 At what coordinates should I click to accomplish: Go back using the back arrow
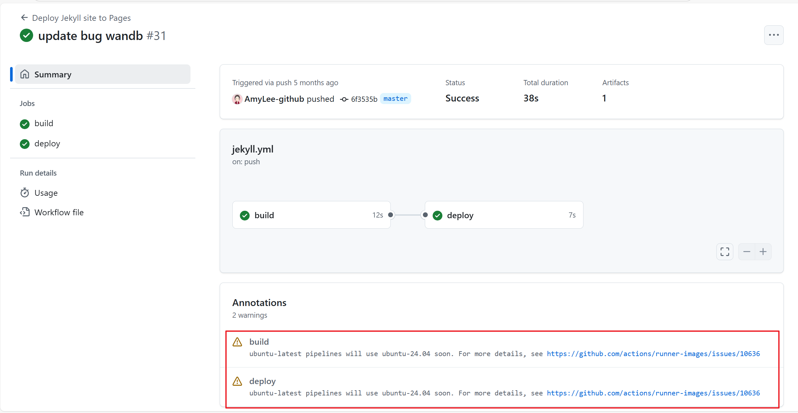tap(24, 18)
